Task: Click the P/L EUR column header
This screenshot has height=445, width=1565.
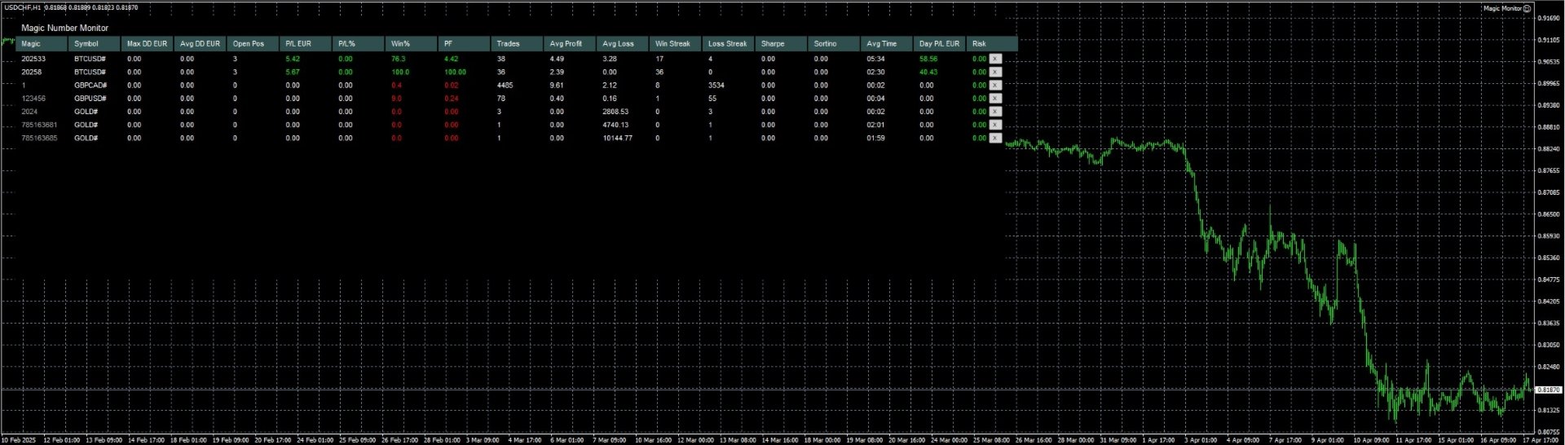Action: coord(306,44)
